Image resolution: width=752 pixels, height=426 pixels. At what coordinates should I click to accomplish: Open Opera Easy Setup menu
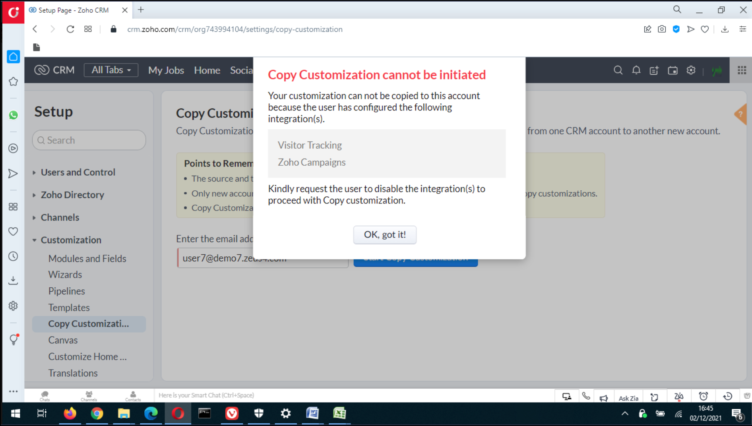742,29
